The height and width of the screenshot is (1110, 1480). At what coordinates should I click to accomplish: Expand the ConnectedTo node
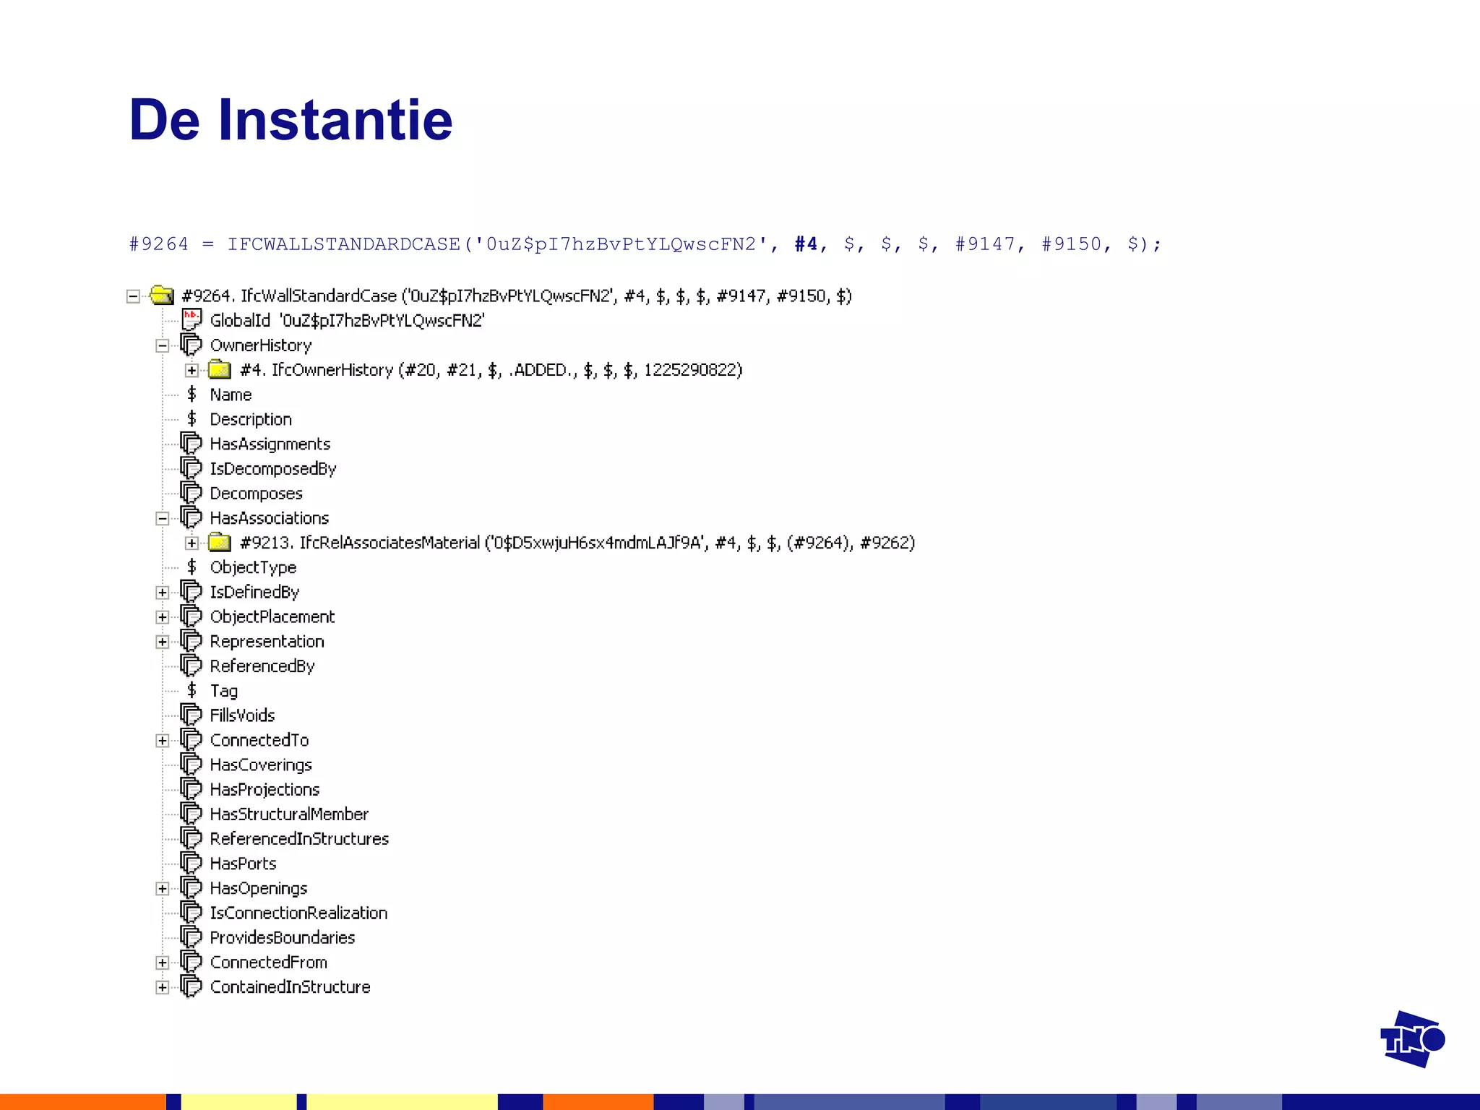[x=163, y=741]
